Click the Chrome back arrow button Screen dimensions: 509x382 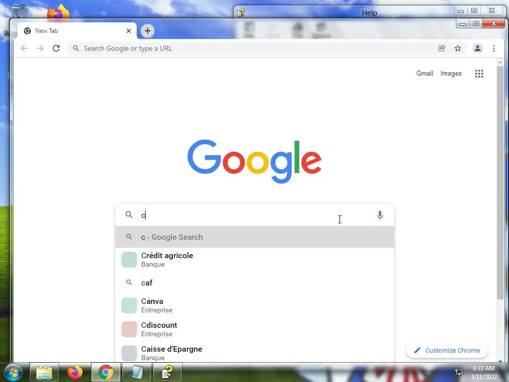pos(24,48)
